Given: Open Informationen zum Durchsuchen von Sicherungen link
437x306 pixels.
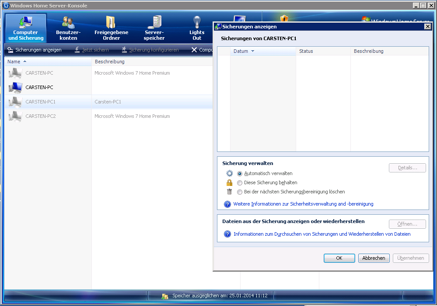Looking at the screenshot, I should 322,234.
